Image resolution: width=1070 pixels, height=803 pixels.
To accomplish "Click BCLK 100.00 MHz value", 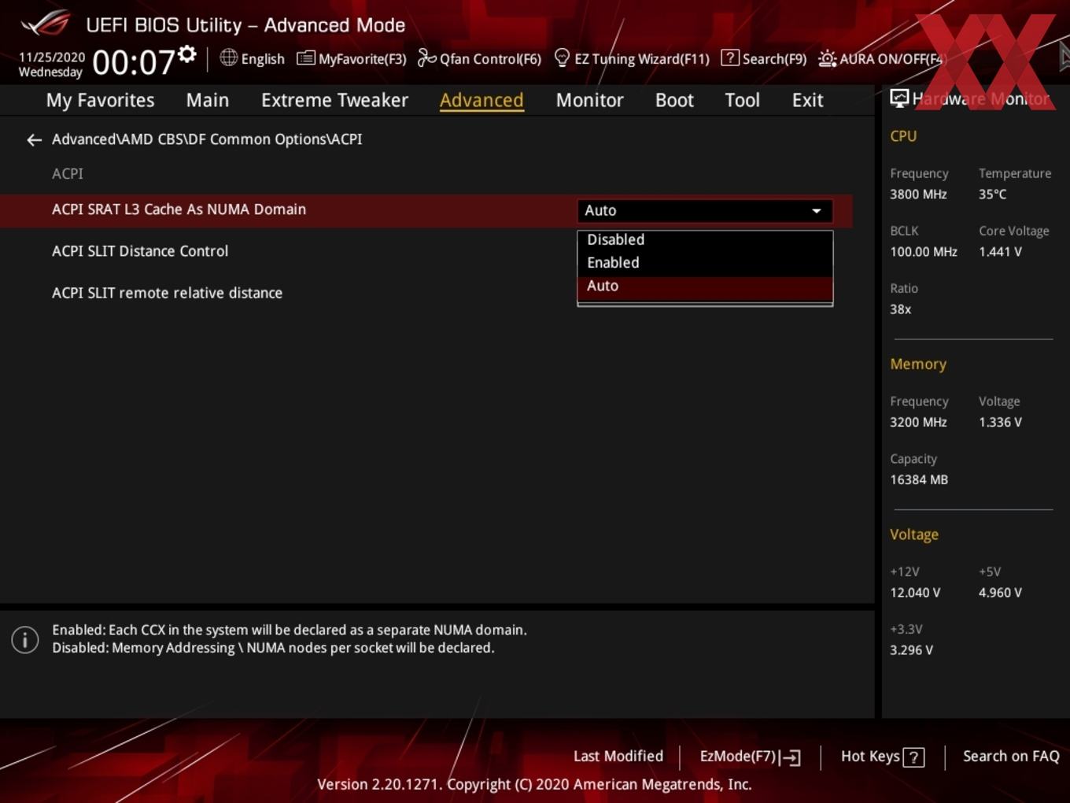I will pos(924,252).
